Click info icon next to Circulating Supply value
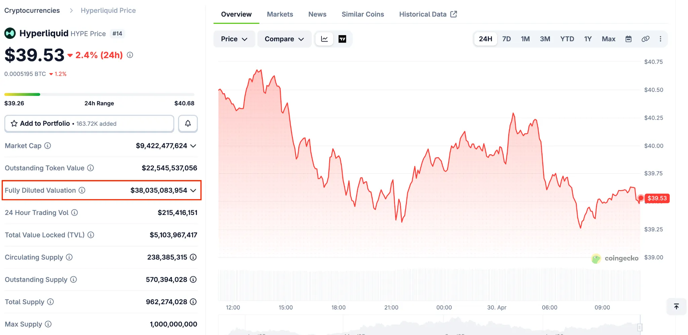Screen dimensions: 688x335 (193, 257)
